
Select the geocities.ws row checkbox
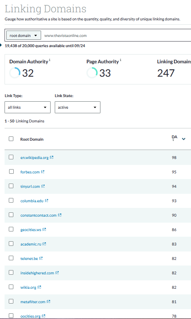click(x=11, y=229)
